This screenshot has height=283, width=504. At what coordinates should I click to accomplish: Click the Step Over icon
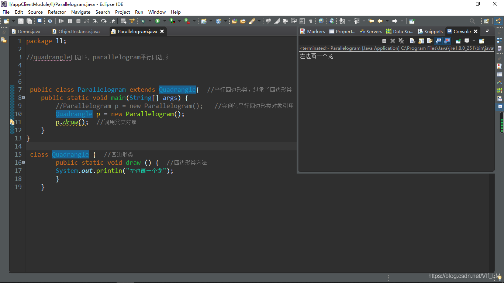104,21
